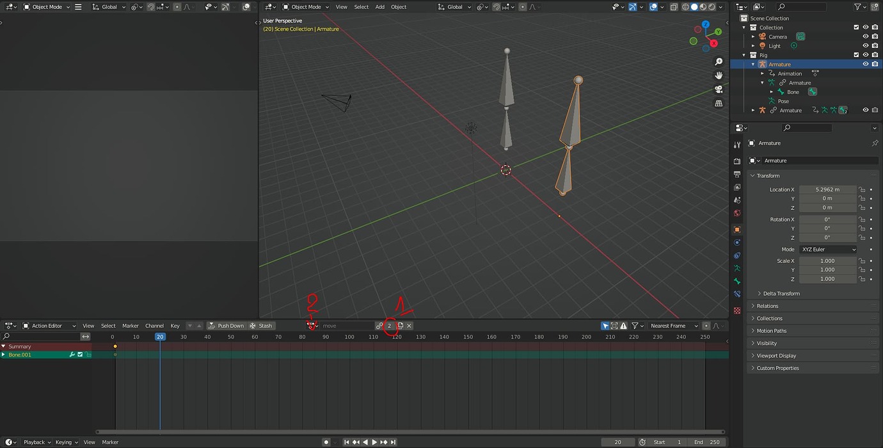Open the Channel menu in Action Editor

(154, 326)
